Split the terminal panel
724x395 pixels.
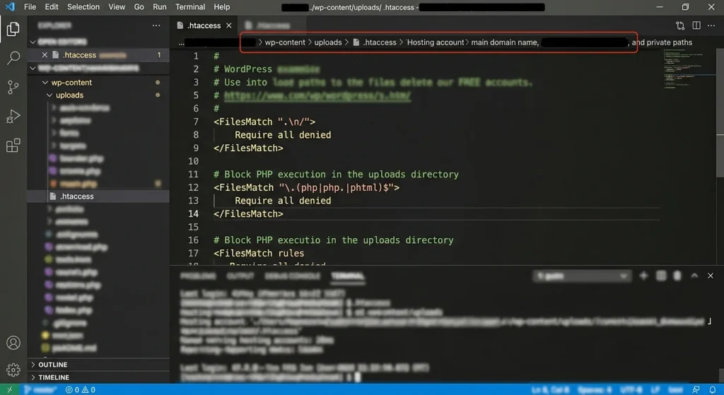tap(661, 276)
